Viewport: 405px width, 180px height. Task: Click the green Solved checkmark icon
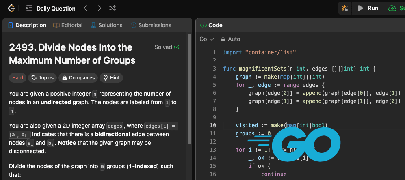tap(177, 47)
